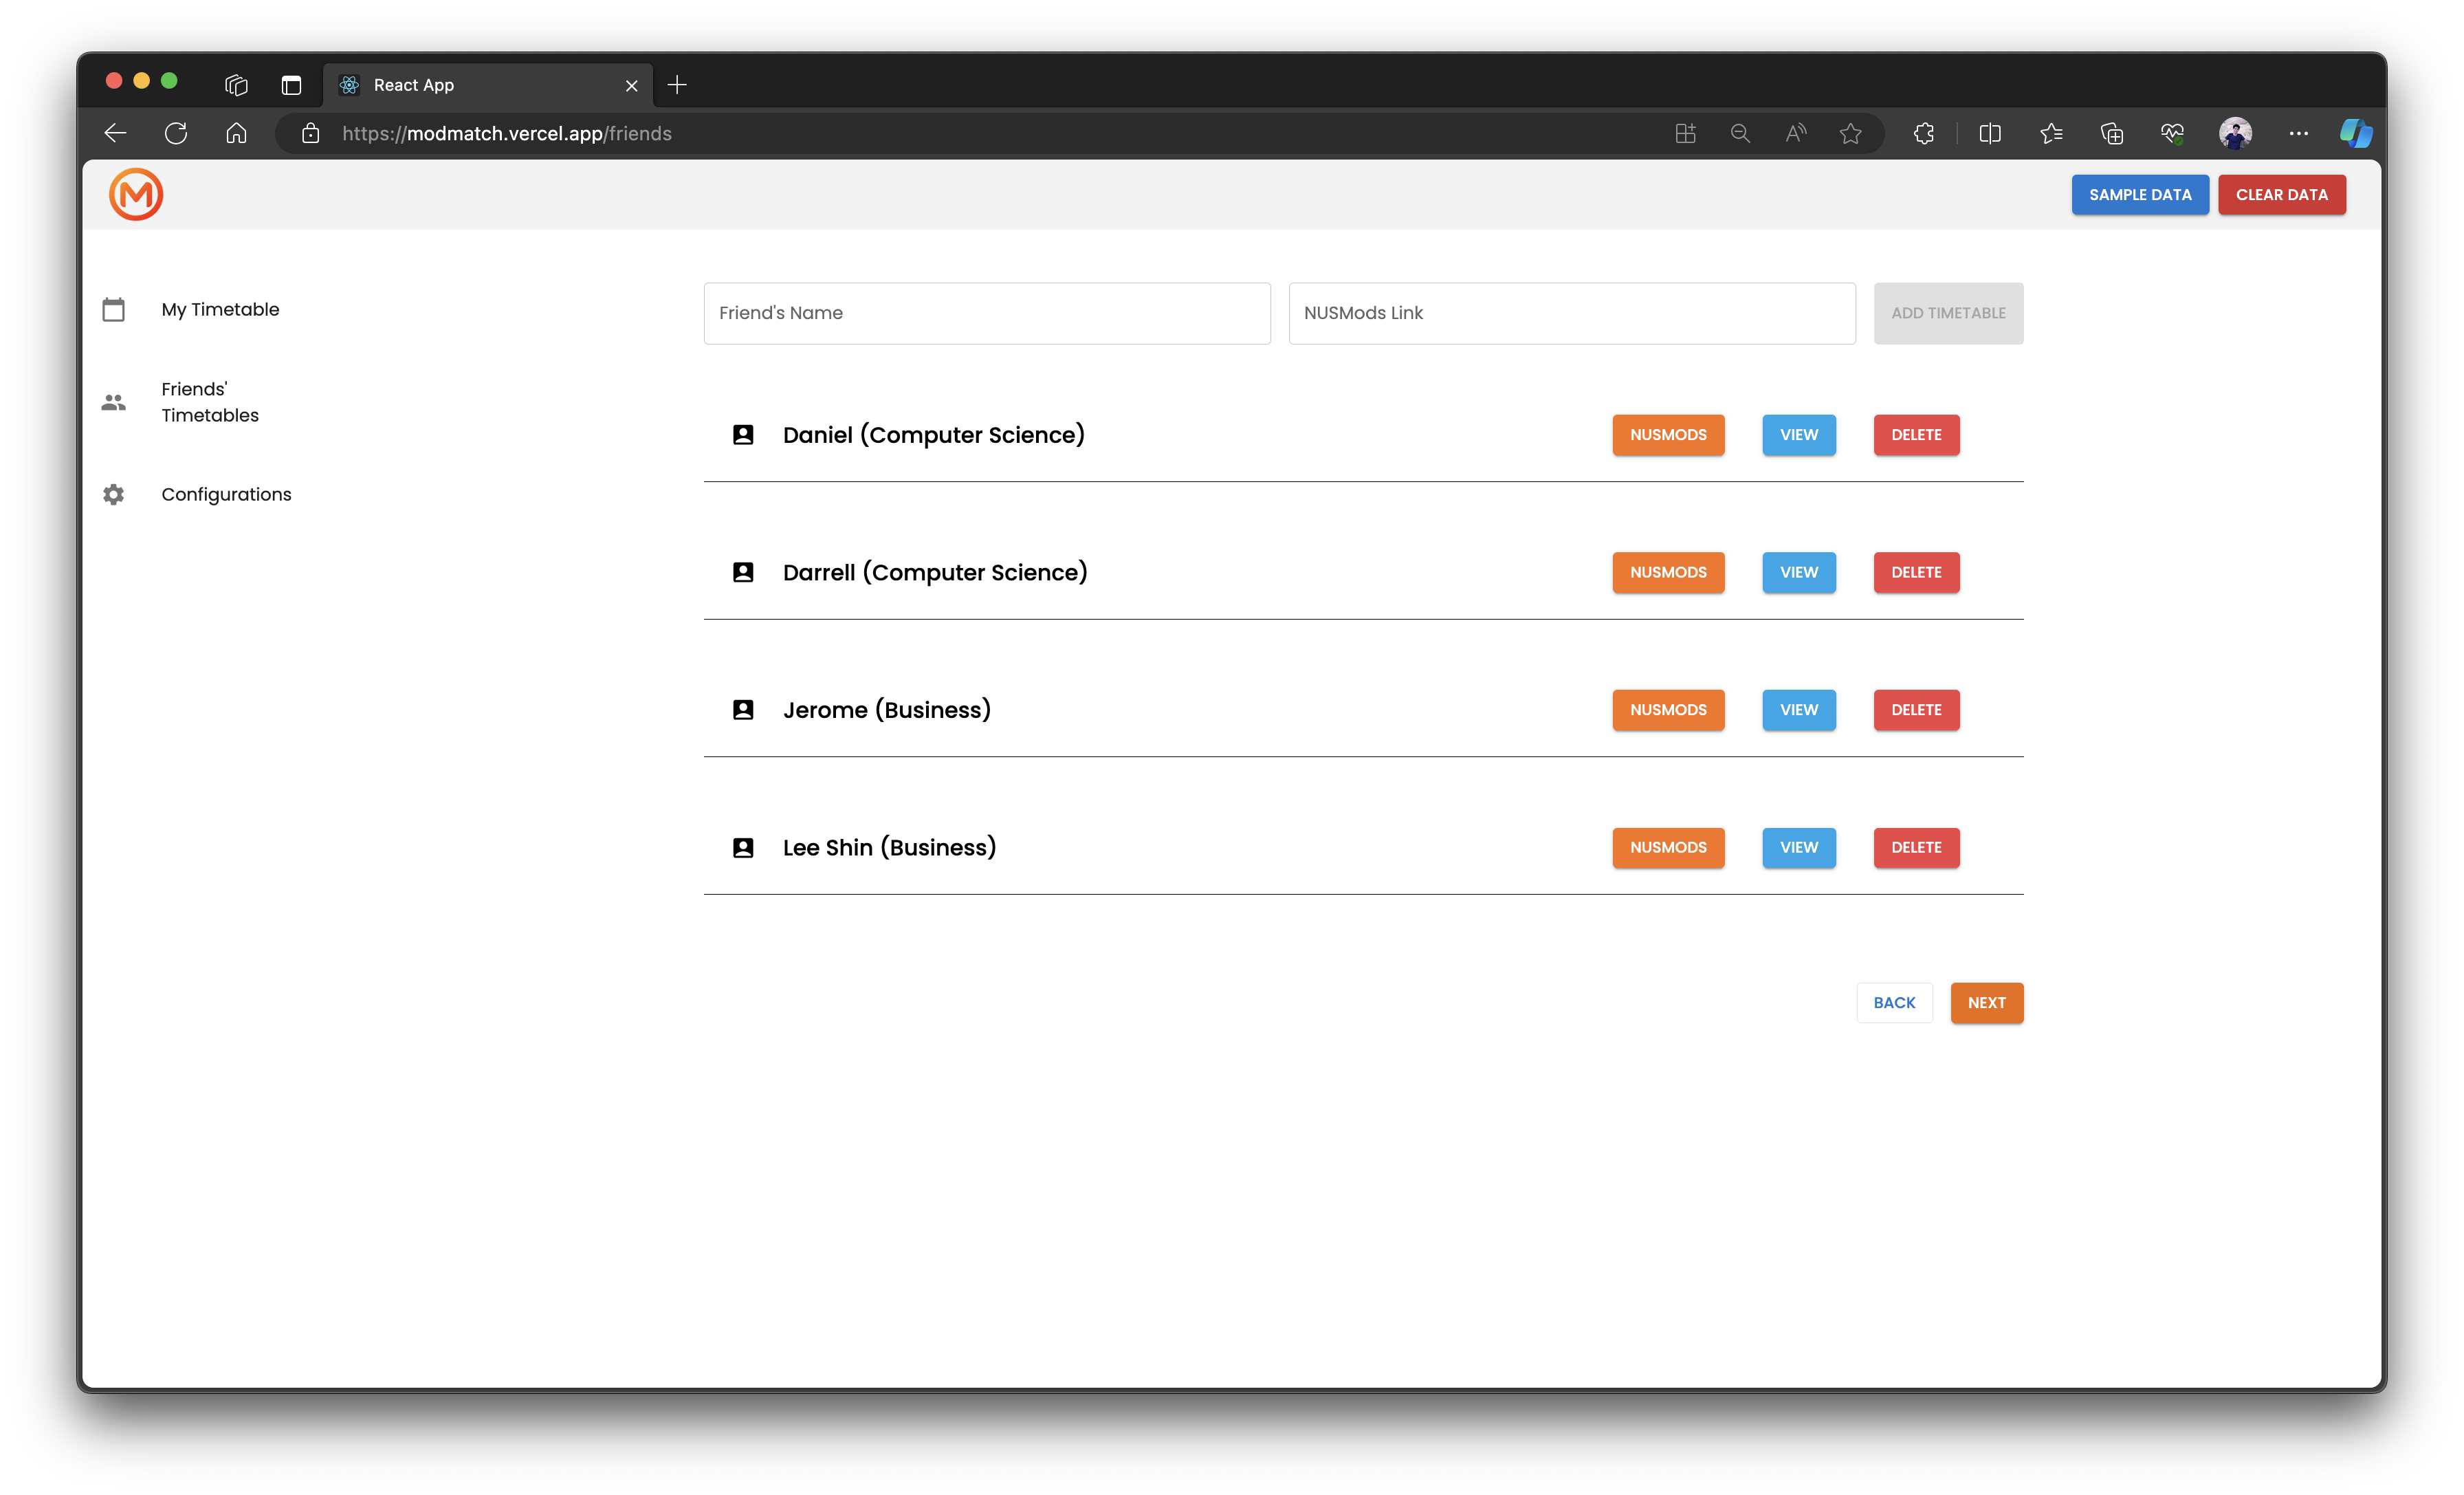Image resolution: width=2464 pixels, height=1495 pixels.
Task: Open browser Settings and more menu
Action: (2298, 133)
